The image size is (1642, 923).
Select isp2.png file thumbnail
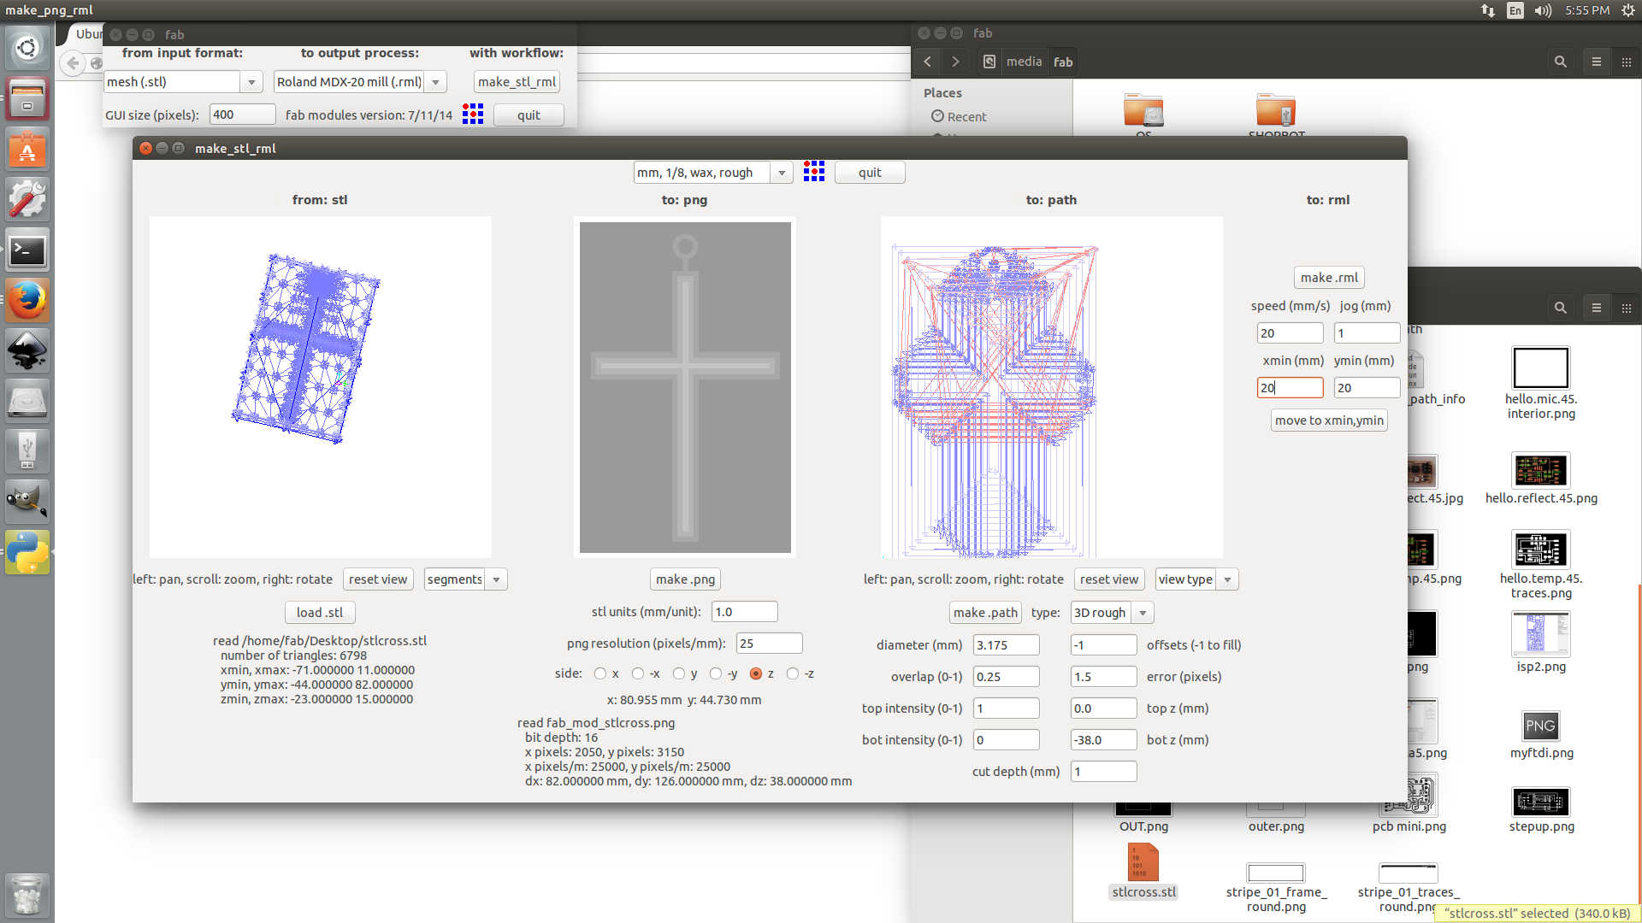pos(1541,634)
